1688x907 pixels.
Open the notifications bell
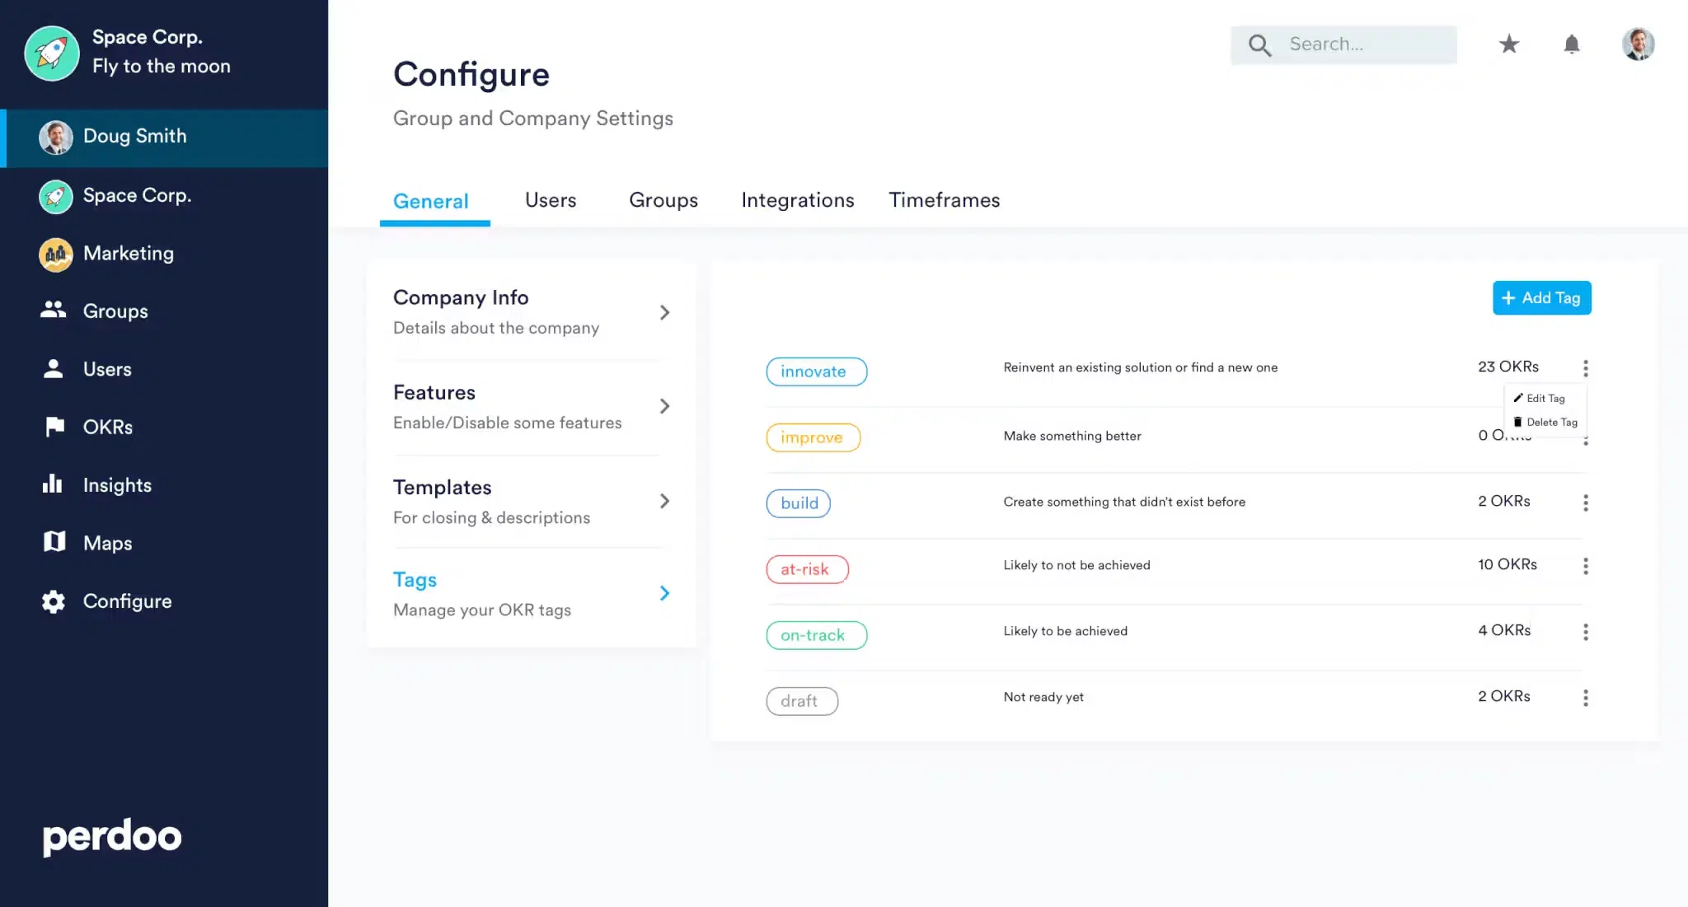pyautogui.click(x=1571, y=44)
